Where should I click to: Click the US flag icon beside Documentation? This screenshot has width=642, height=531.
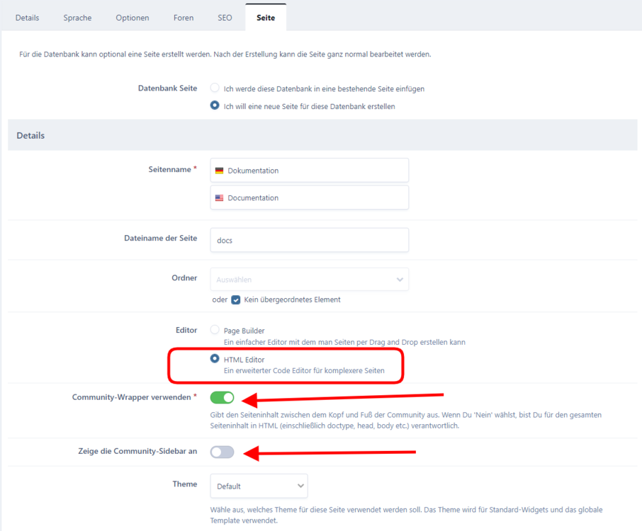[x=220, y=198]
